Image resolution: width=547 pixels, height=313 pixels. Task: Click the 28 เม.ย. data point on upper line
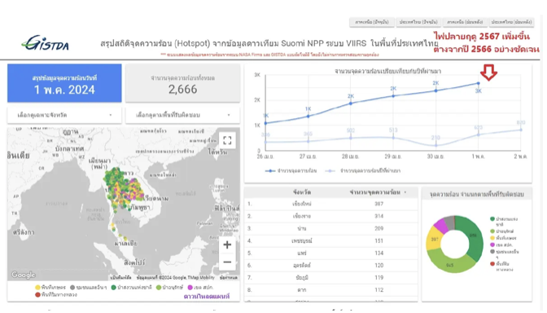[x=351, y=104]
